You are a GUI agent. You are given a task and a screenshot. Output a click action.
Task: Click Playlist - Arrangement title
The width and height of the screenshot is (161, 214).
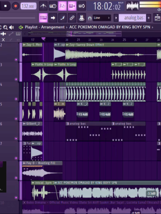45,27
